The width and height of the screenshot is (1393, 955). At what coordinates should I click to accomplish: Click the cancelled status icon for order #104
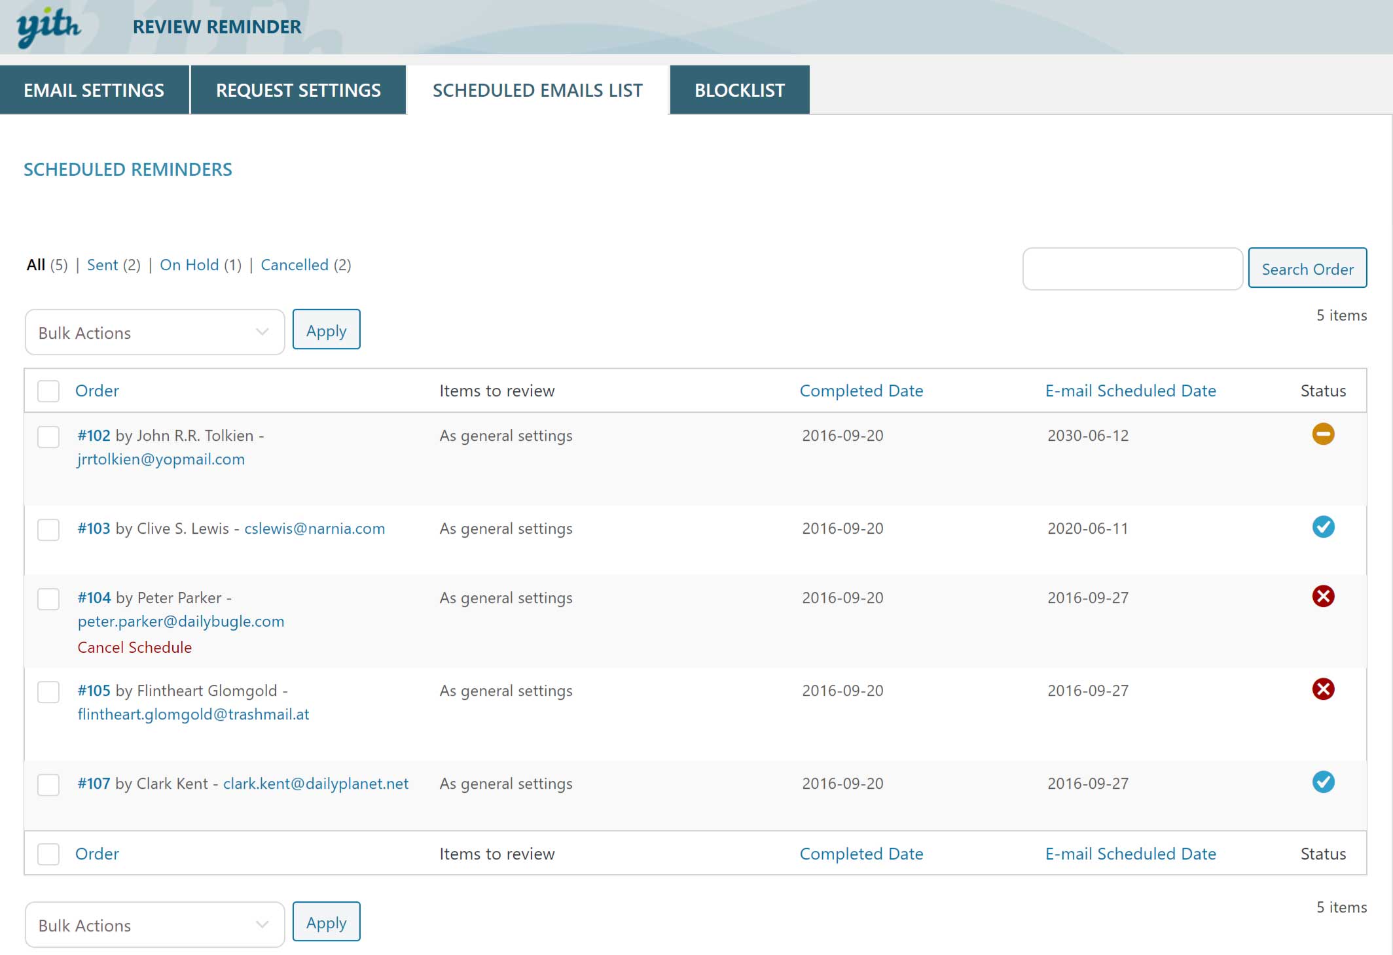(1323, 597)
